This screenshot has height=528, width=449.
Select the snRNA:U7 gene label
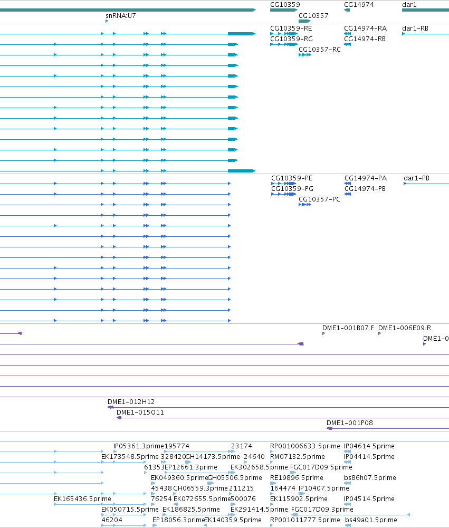coord(121,15)
